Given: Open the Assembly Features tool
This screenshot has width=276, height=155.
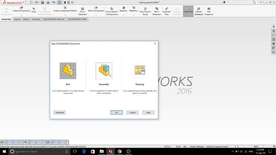Looking at the screenshot, I should coord(124,9).
